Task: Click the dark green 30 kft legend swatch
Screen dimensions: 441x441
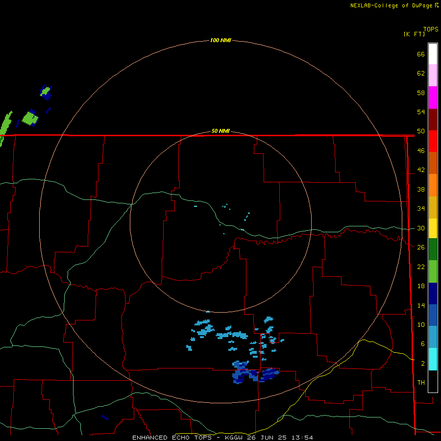Action: point(433,249)
